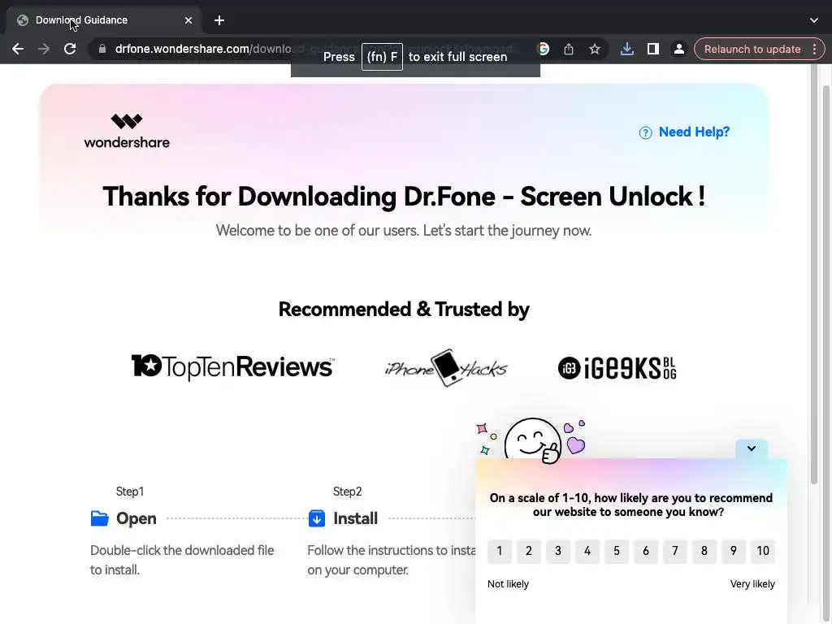Rate 4 on the recommendation scale
The width and height of the screenshot is (832, 624).
(x=587, y=551)
